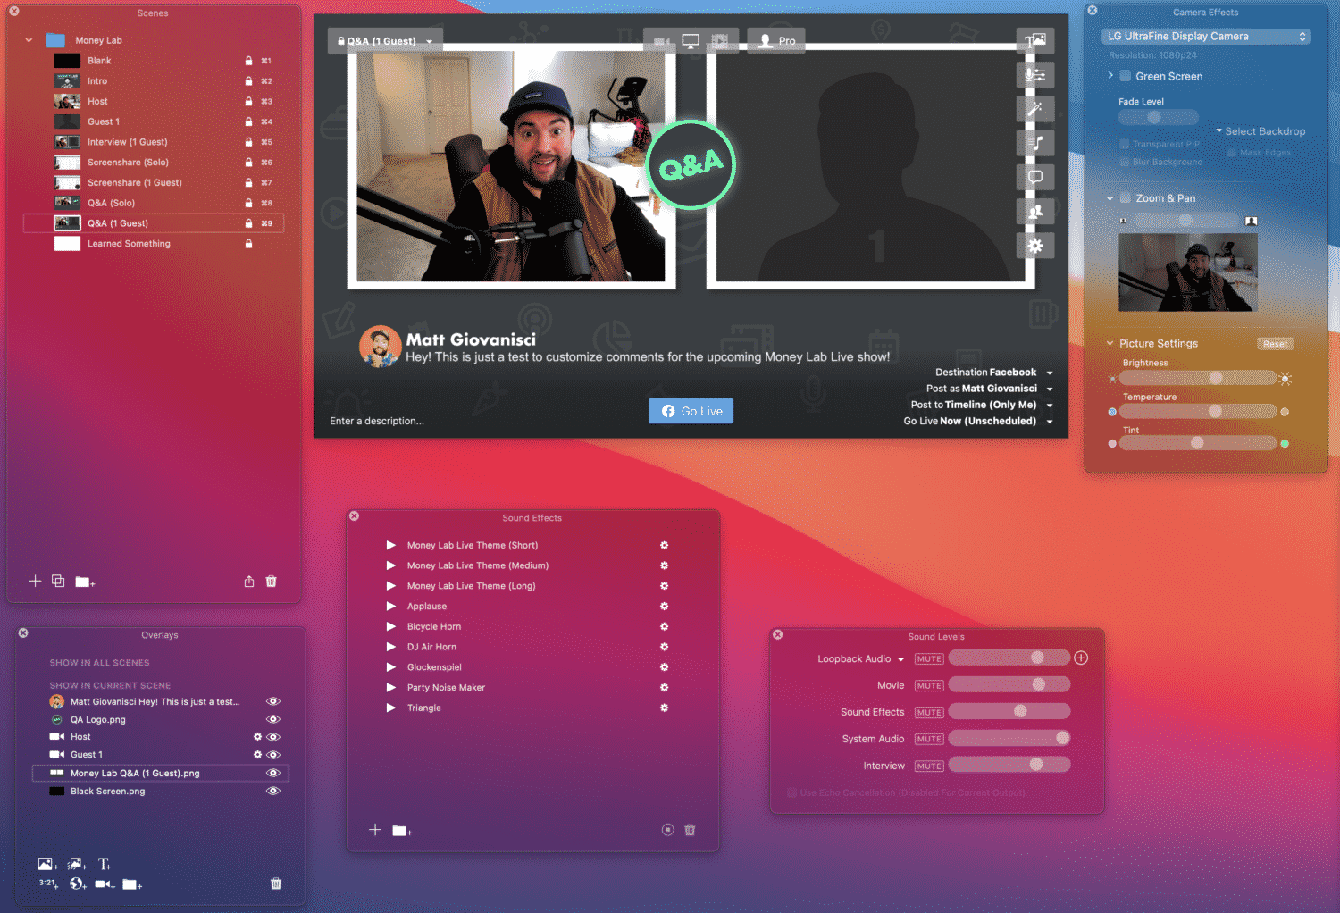Select the Blank scene

pos(154,61)
